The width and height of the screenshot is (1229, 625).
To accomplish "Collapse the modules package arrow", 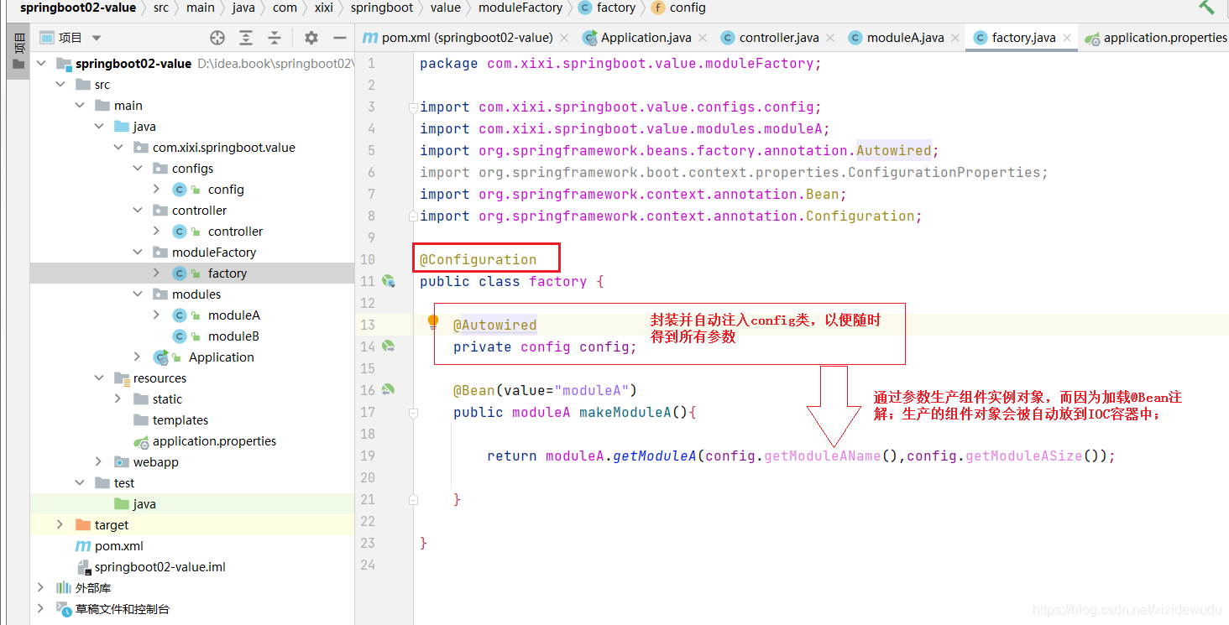I will click(138, 294).
